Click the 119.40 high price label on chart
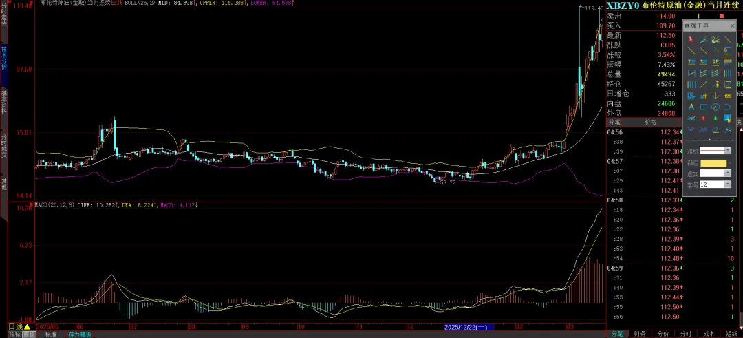The height and width of the screenshot is (338, 743). [x=594, y=8]
